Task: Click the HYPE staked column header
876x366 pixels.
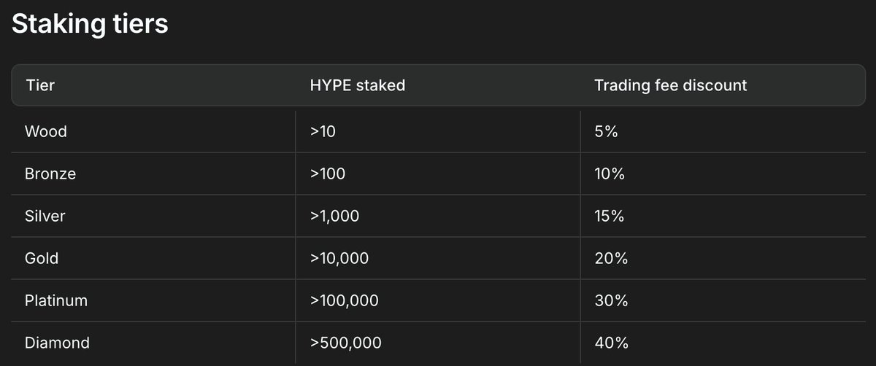Action: [357, 85]
